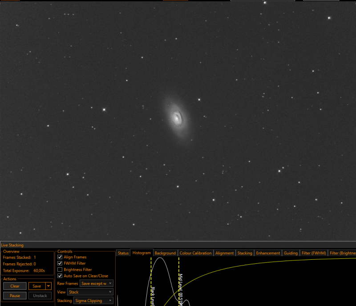356x306 pixels.
Task: Disable the FWHM Filter checkbox
Action: [60, 263]
